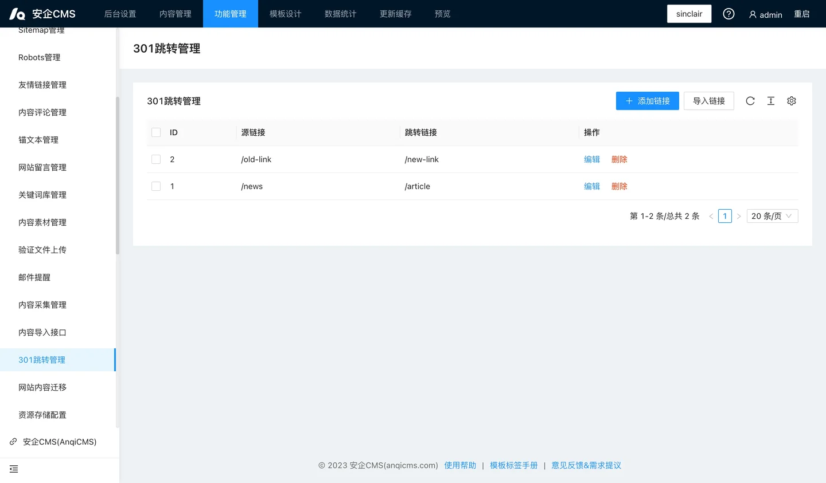Click the AnqiCMS logo icon
The image size is (826, 483).
click(17, 14)
